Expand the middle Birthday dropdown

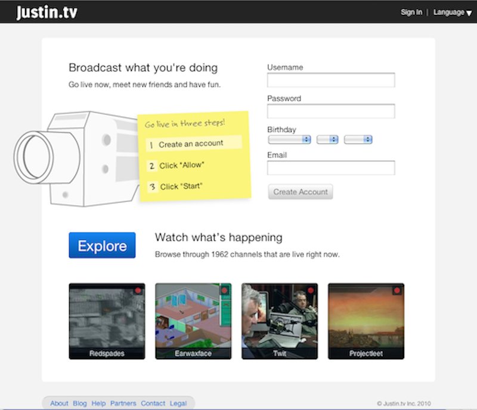(327, 139)
